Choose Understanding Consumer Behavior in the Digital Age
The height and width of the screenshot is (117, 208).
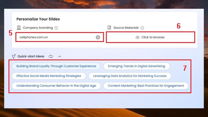(x=56, y=86)
